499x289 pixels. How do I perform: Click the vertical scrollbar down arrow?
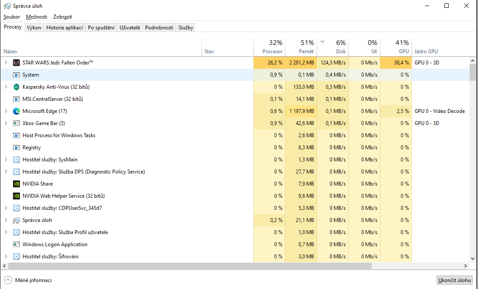click(473, 258)
